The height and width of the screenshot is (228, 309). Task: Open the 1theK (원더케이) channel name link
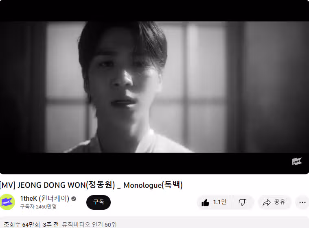tap(44, 198)
